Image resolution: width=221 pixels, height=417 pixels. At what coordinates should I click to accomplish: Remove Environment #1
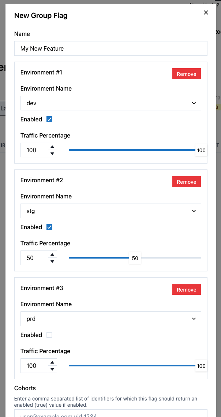pyautogui.click(x=186, y=74)
